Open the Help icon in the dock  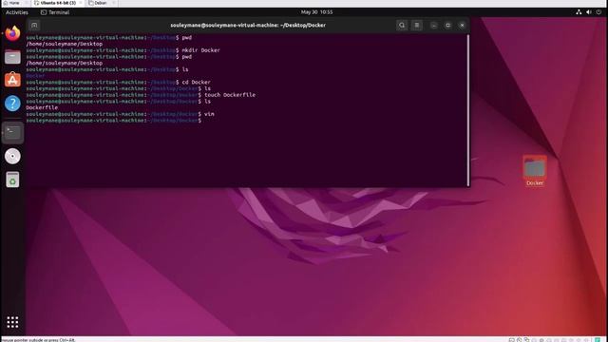pos(12,104)
